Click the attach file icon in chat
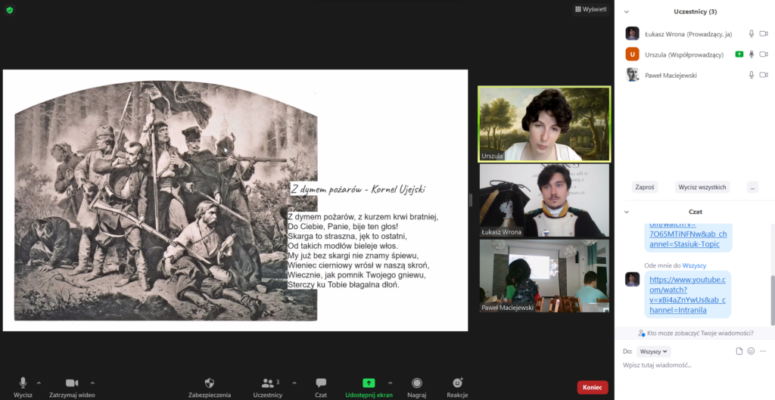The width and height of the screenshot is (775, 400). [x=739, y=352]
